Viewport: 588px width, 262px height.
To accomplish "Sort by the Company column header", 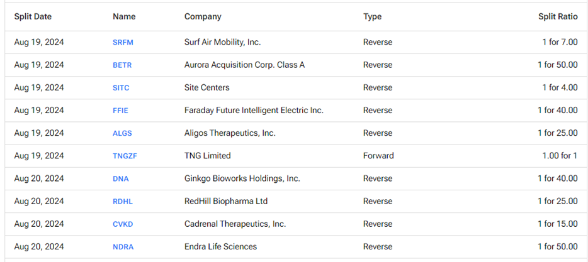I will point(203,17).
